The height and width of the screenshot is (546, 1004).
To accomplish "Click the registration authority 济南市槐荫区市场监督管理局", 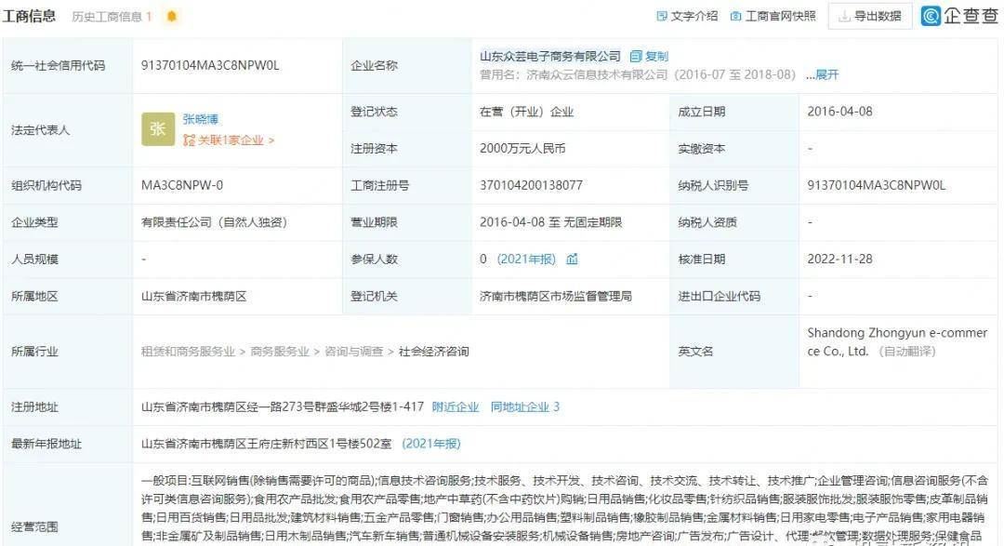I will point(556,296).
